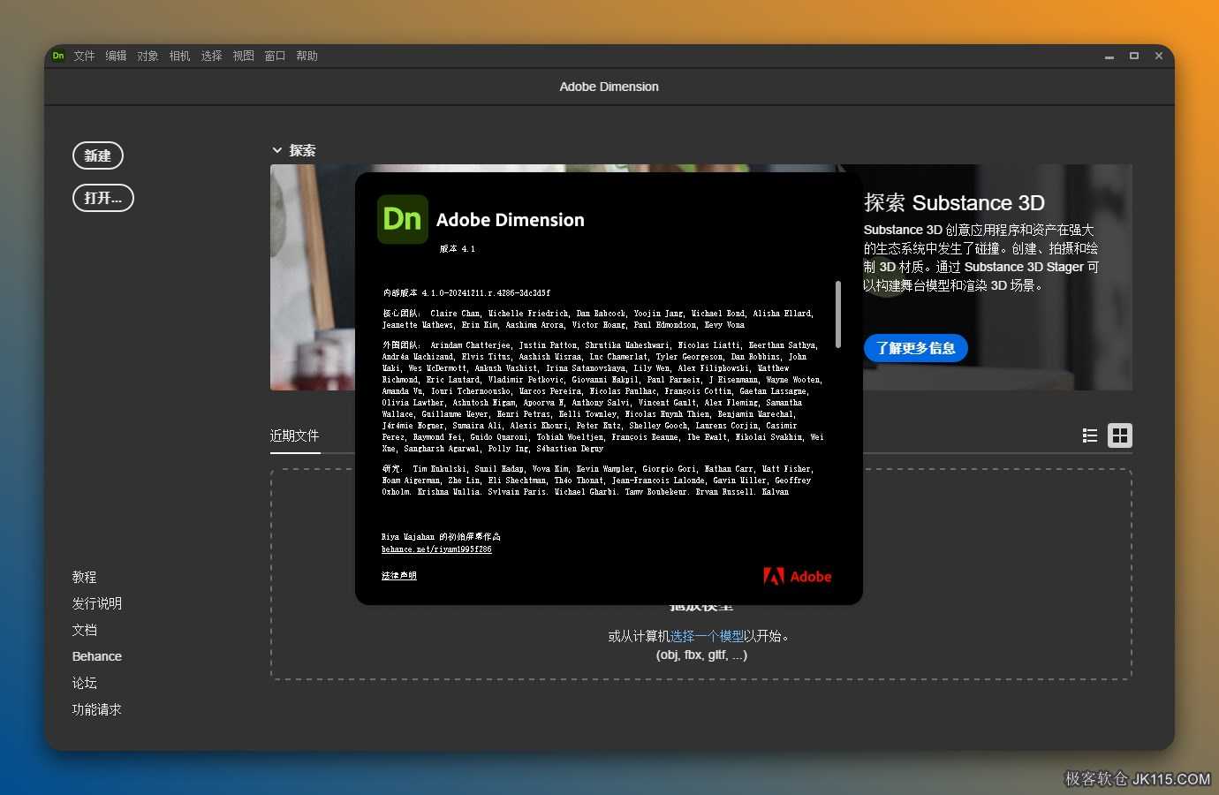Maximize the Adobe Dimension window

[1134, 56]
